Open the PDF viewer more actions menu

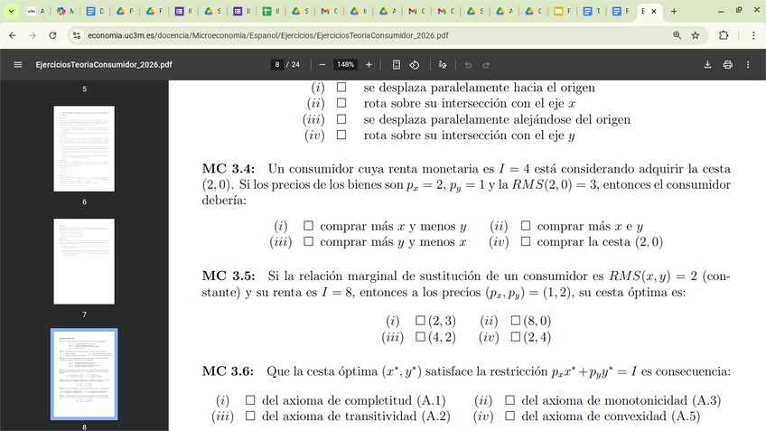tap(748, 64)
